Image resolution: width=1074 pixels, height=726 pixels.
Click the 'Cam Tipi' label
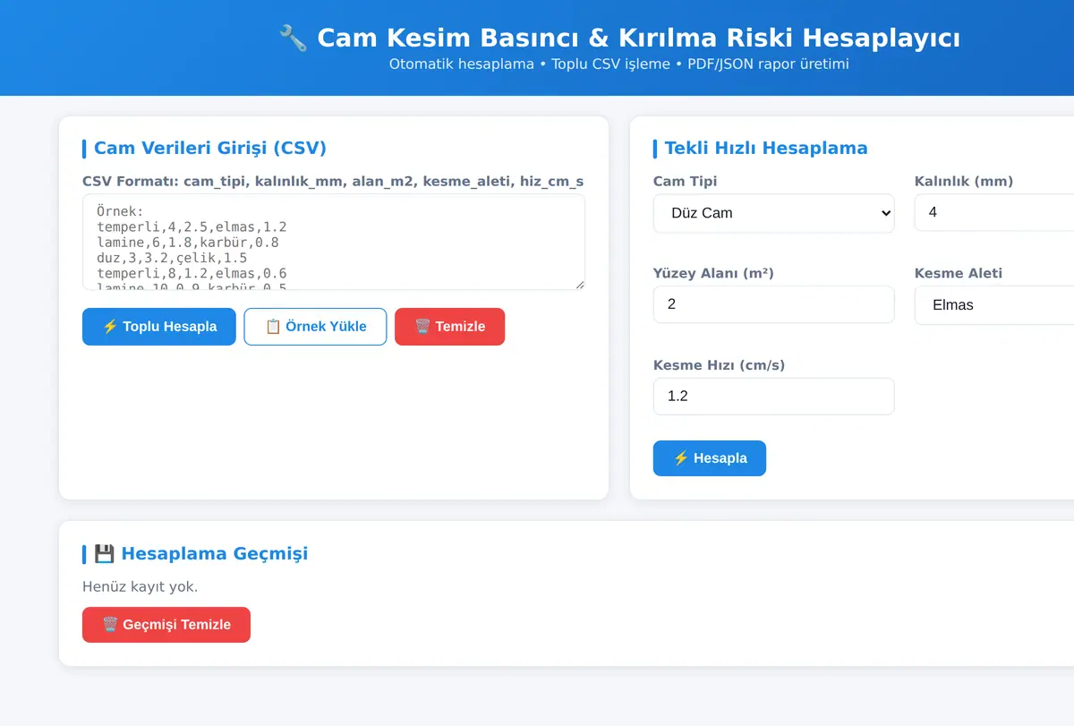tap(686, 182)
